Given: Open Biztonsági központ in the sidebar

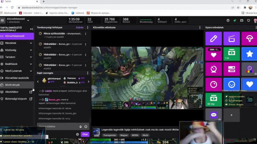Looking at the screenshot, I should (x=17, y=99).
